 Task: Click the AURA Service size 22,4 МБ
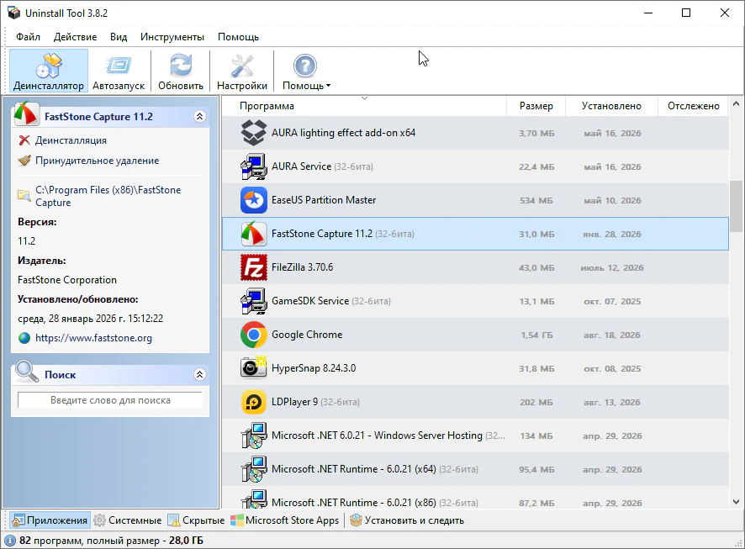click(x=536, y=167)
